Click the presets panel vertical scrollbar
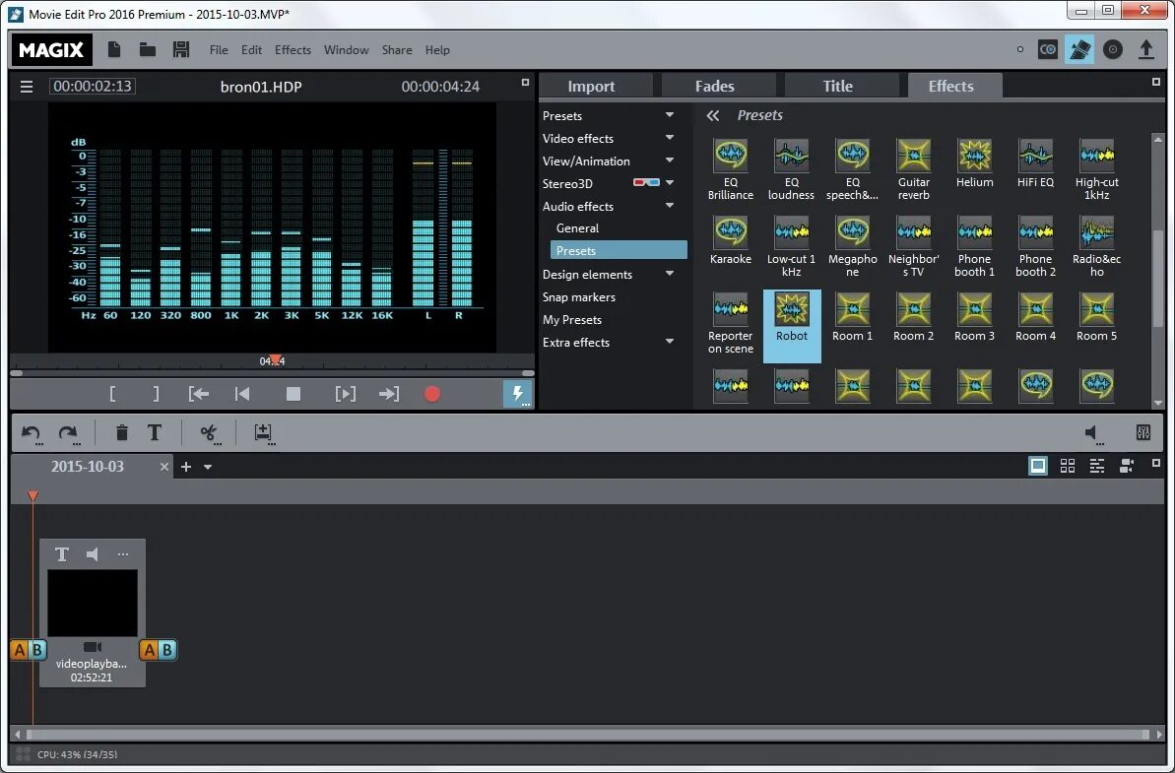1175x773 pixels. point(1158,279)
